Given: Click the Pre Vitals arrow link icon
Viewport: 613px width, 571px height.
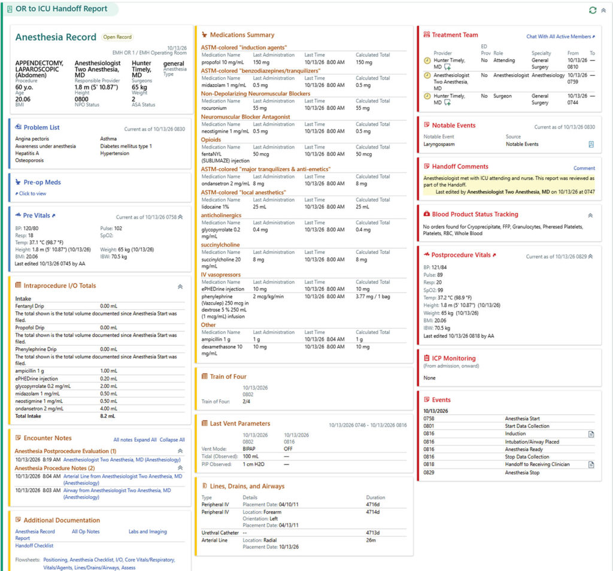Looking at the screenshot, I should coord(54,215).
